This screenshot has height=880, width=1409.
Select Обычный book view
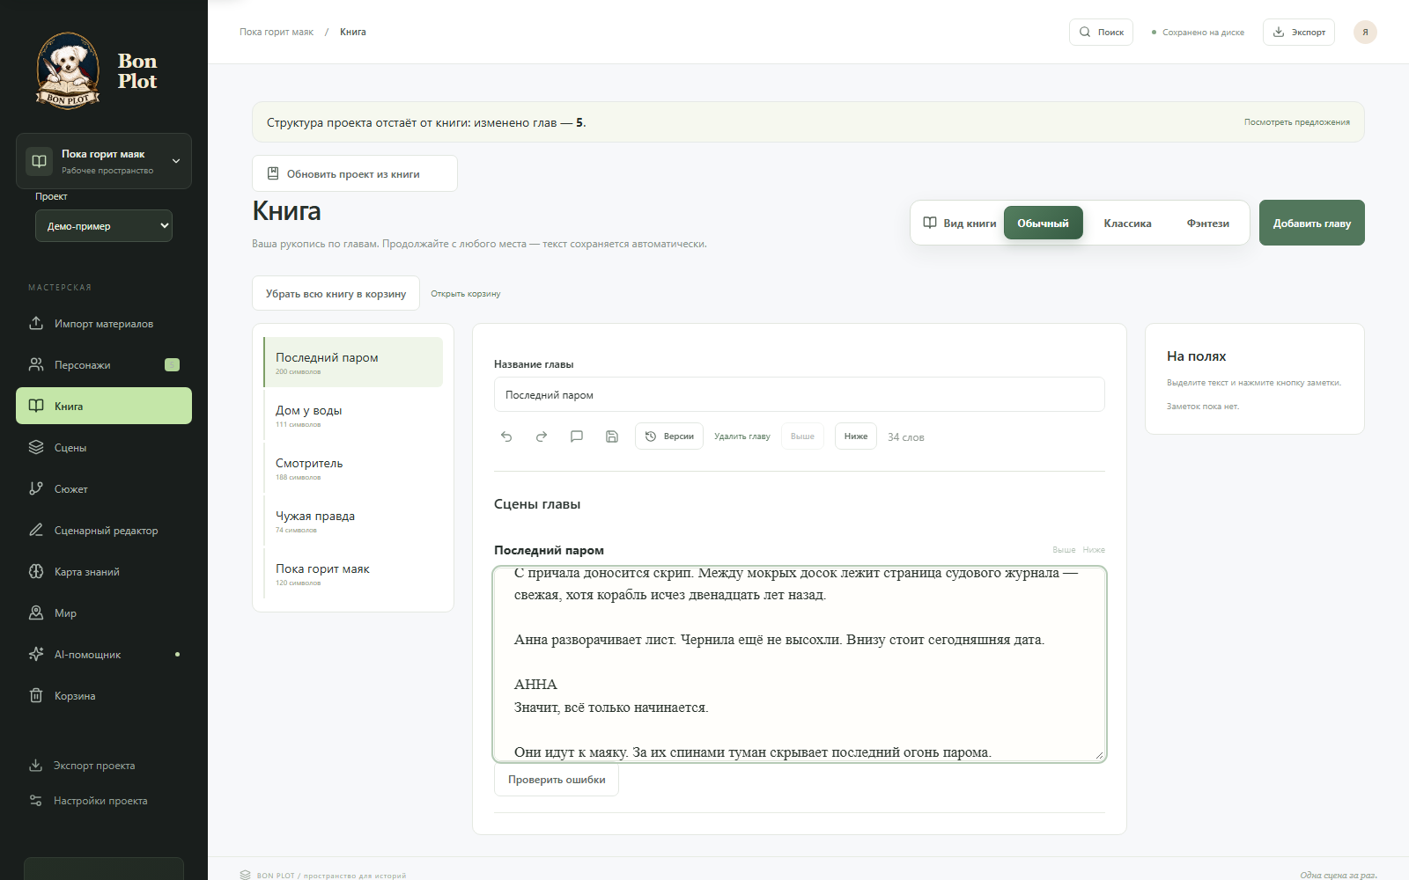(1044, 224)
